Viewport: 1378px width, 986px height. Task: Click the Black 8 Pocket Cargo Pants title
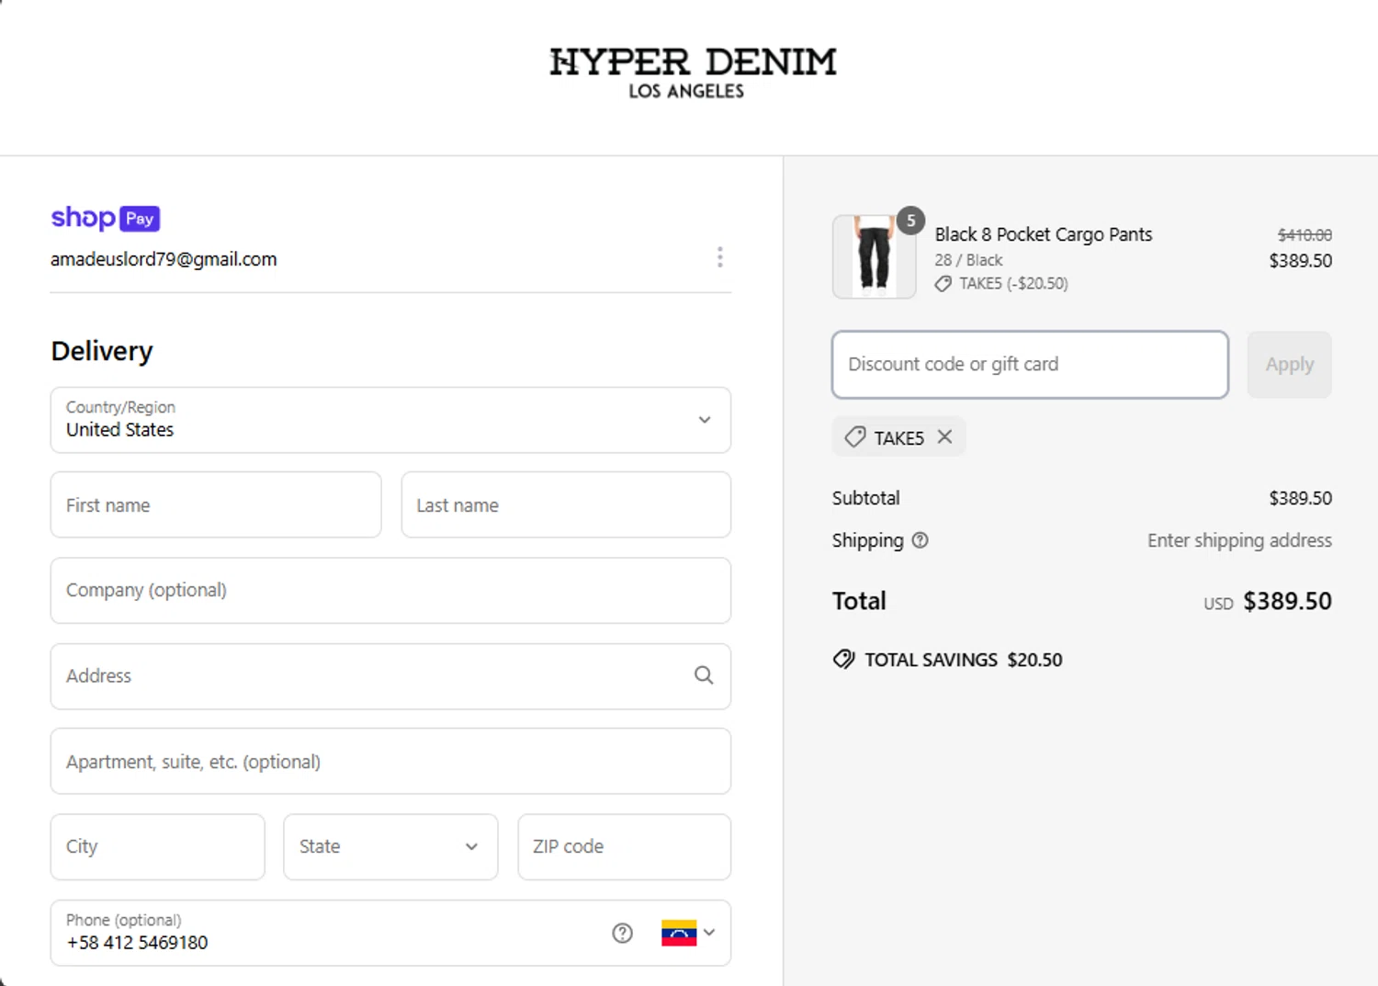coord(1043,234)
